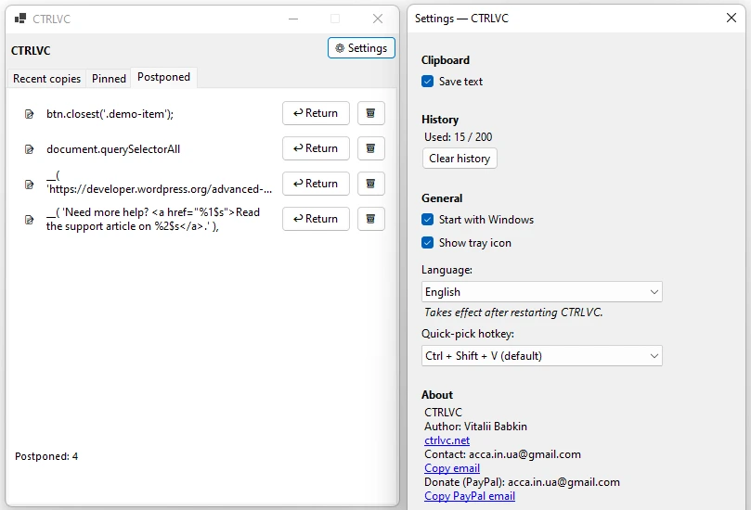Screen dimensions: 751x510
Task: Click the 'Quick-pick hotkey:' label
Action: coord(468,334)
